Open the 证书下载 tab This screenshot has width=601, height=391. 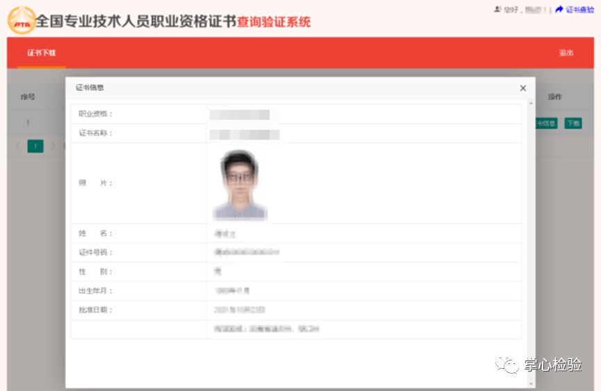coord(41,53)
